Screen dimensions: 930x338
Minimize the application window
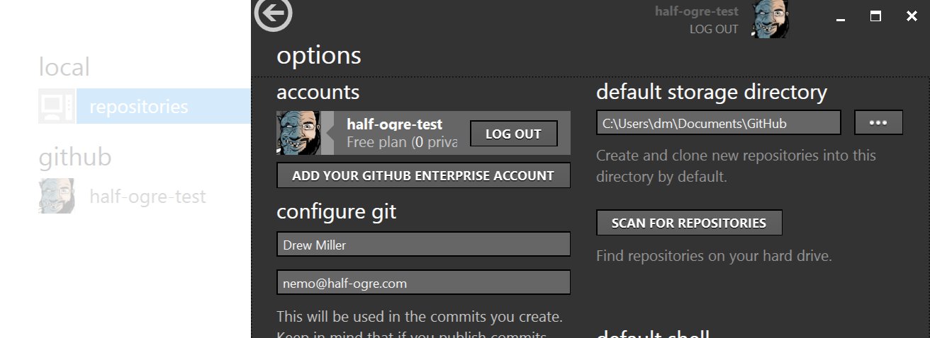point(841,16)
